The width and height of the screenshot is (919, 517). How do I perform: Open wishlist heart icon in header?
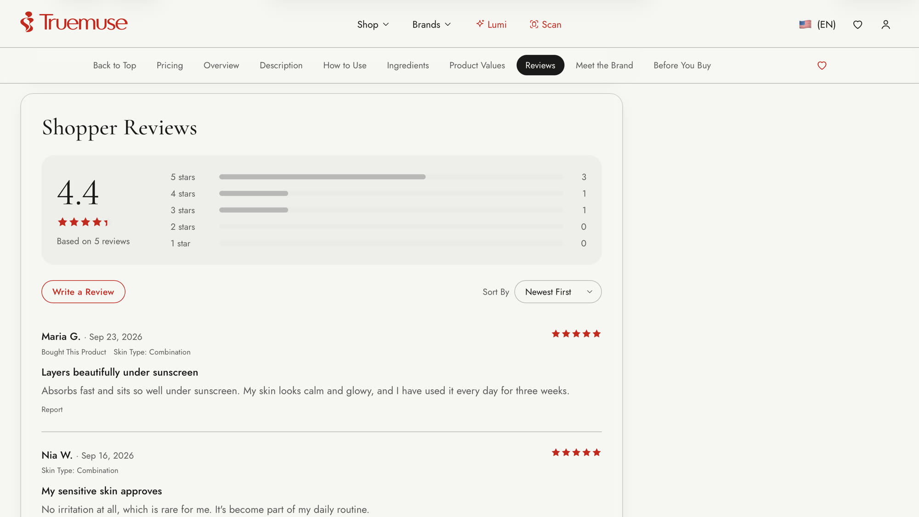tap(857, 24)
